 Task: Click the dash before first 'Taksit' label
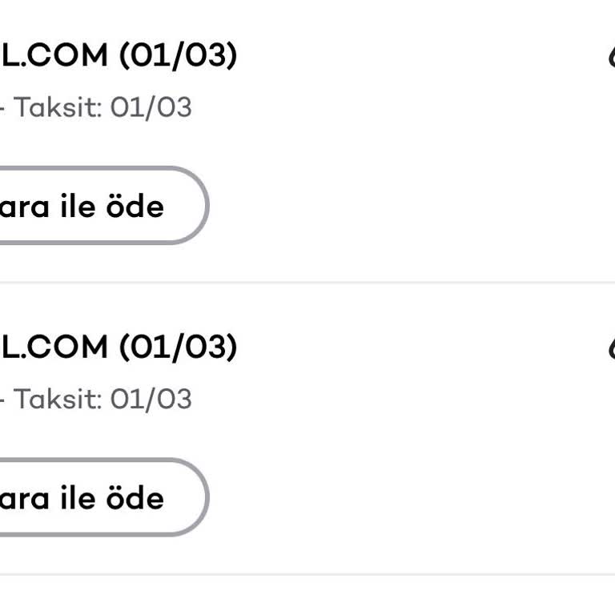pos(2,108)
